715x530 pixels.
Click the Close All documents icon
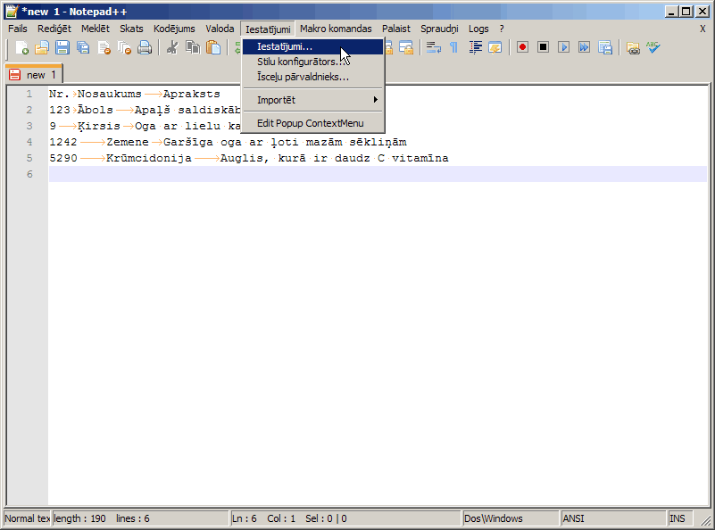124,47
